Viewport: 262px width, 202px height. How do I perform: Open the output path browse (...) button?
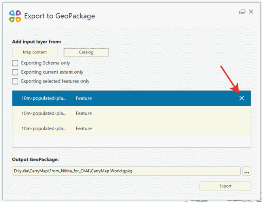click(x=247, y=171)
